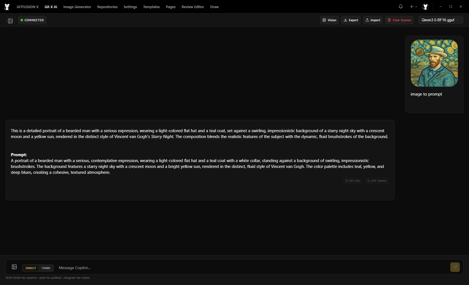Clear Session with trash button
The image size is (469, 285).
(399, 20)
